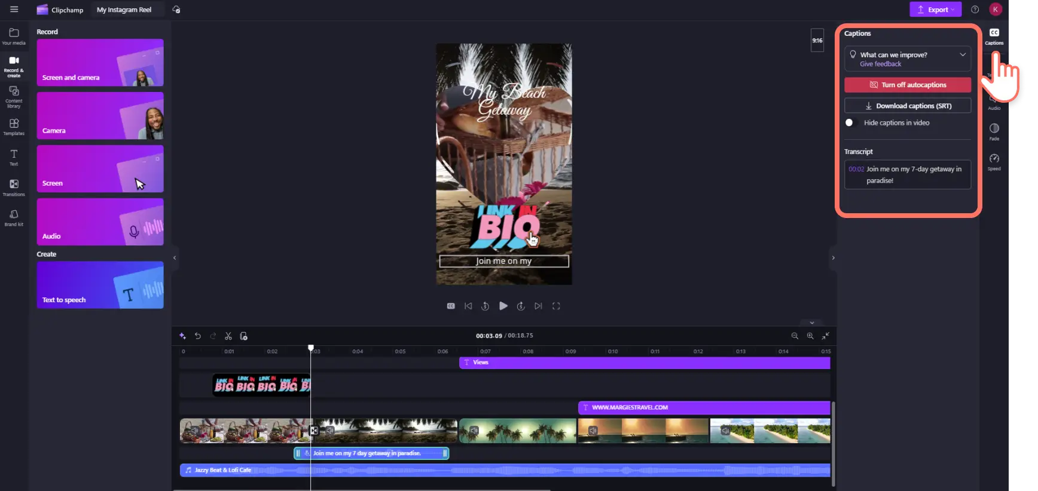Click the My Instagram Reel project title
Image resolution: width=1038 pixels, height=491 pixels.
124,10
